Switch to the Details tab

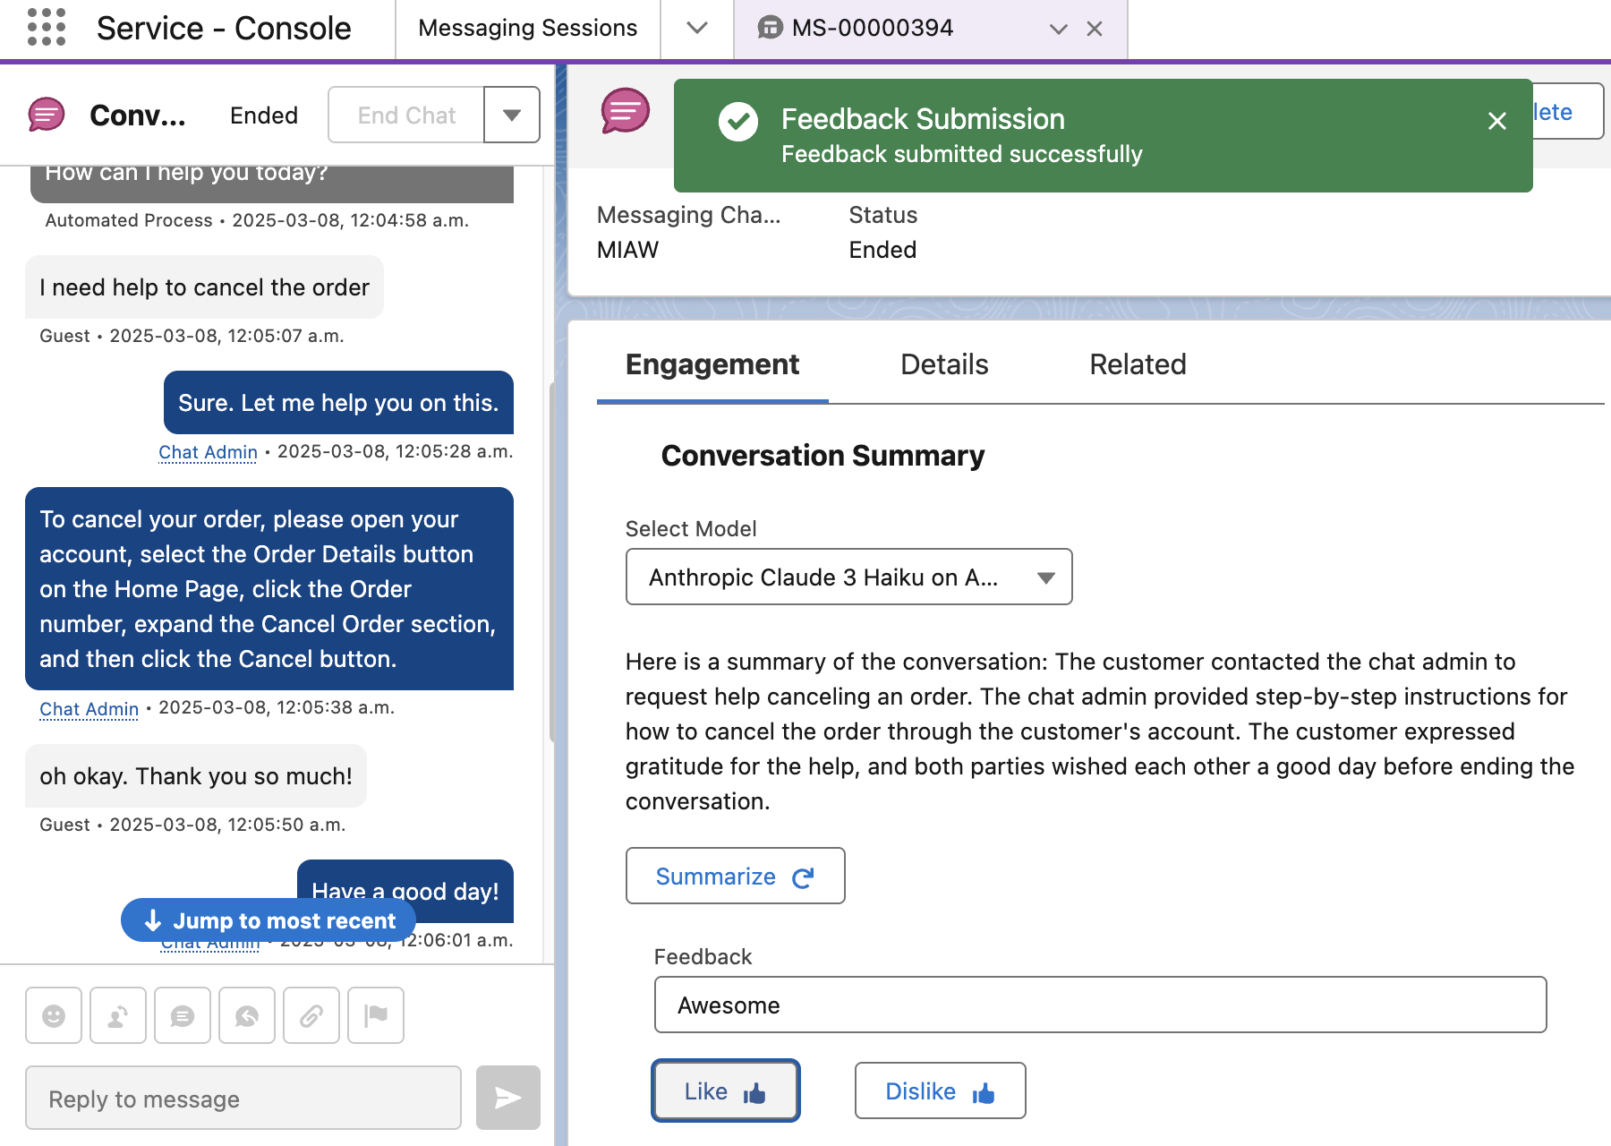point(944,364)
